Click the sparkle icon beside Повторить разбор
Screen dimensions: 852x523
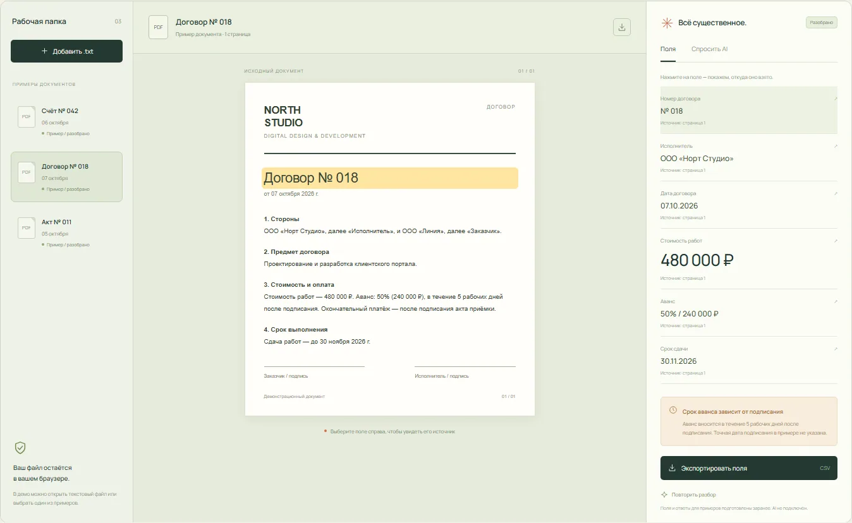pos(664,495)
